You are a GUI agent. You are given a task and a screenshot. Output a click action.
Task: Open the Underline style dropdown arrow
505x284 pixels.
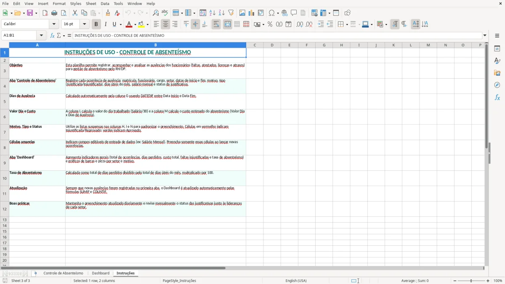120,24
